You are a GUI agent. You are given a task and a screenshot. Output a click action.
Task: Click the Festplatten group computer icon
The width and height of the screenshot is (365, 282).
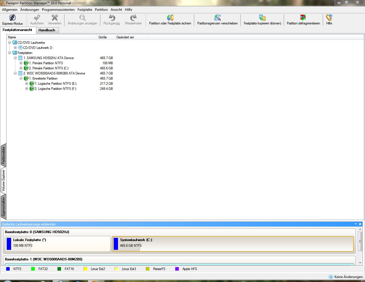click(x=15, y=53)
